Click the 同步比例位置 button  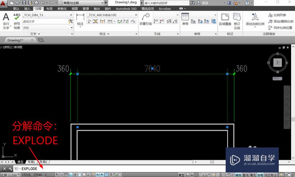point(280,28)
